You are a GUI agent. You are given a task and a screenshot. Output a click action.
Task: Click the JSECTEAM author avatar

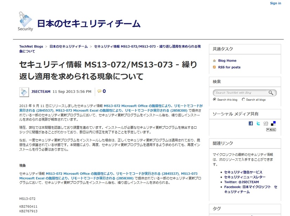click(24, 92)
